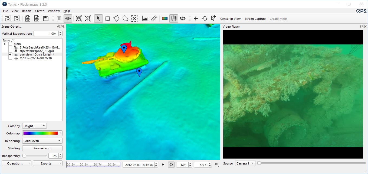Open the Create menu

(40, 11)
